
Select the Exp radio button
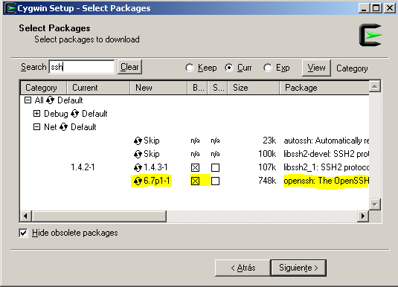pos(268,68)
